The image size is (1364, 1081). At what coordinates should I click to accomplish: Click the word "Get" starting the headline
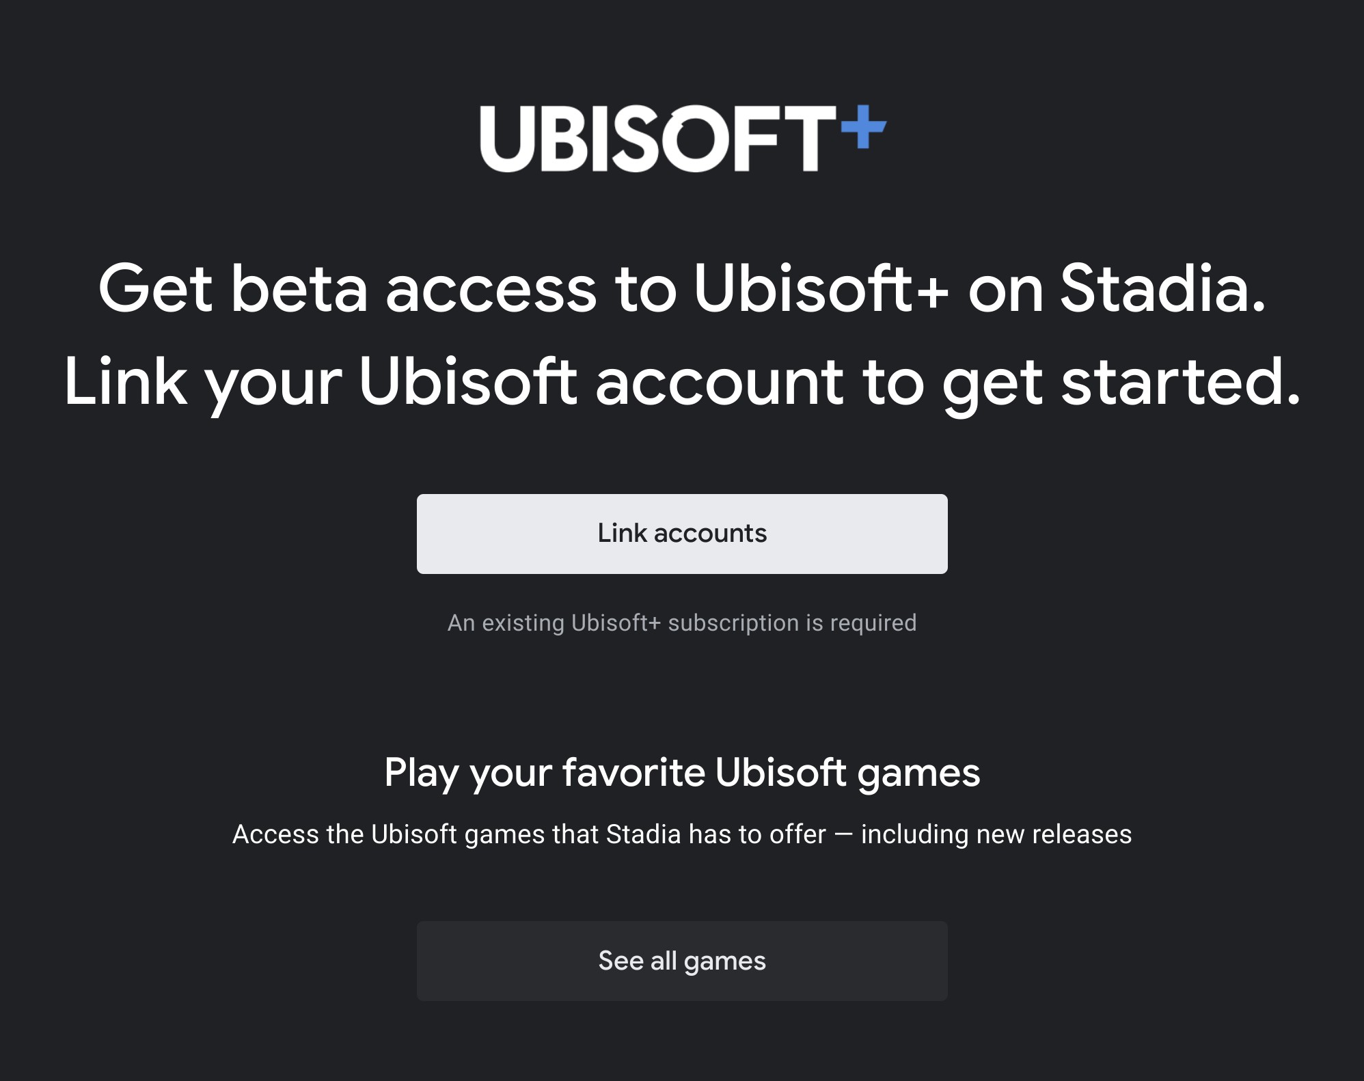click(x=155, y=289)
